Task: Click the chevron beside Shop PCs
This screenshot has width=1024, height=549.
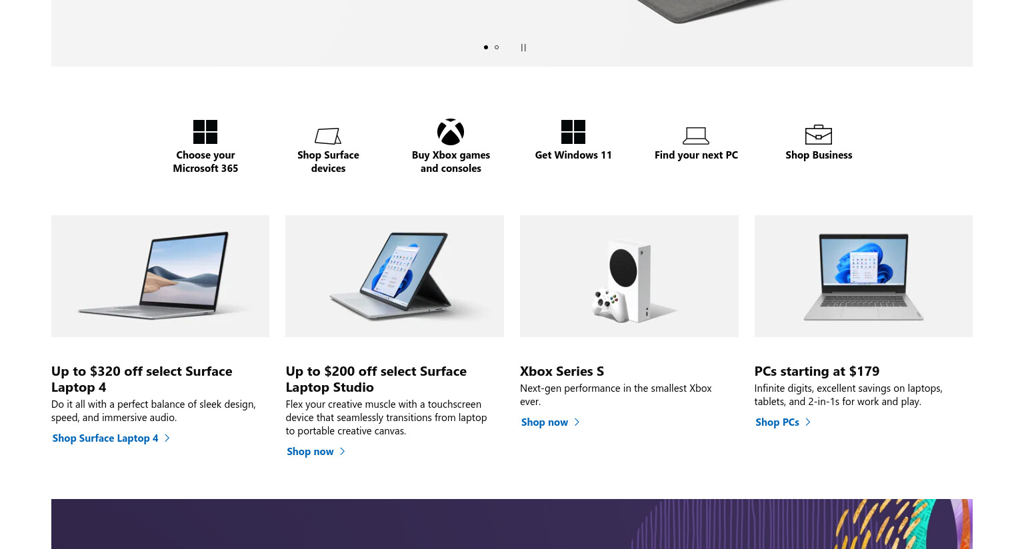Action: [808, 422]
